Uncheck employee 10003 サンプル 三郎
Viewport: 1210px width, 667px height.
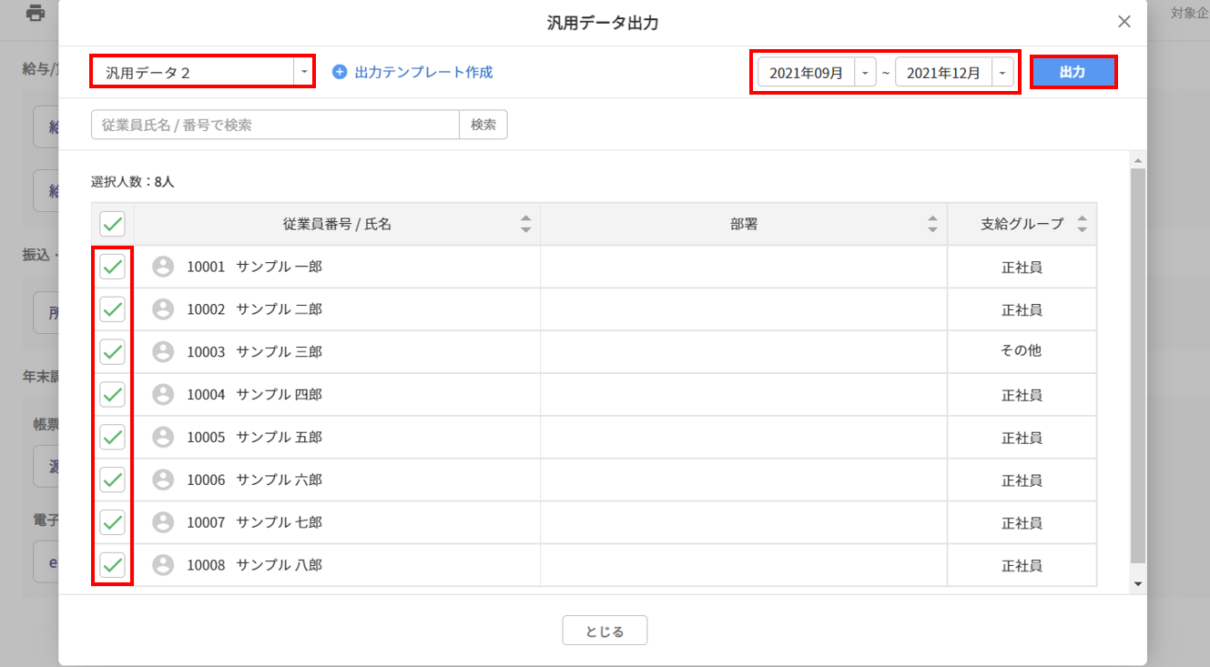click(x=112, y=351)
